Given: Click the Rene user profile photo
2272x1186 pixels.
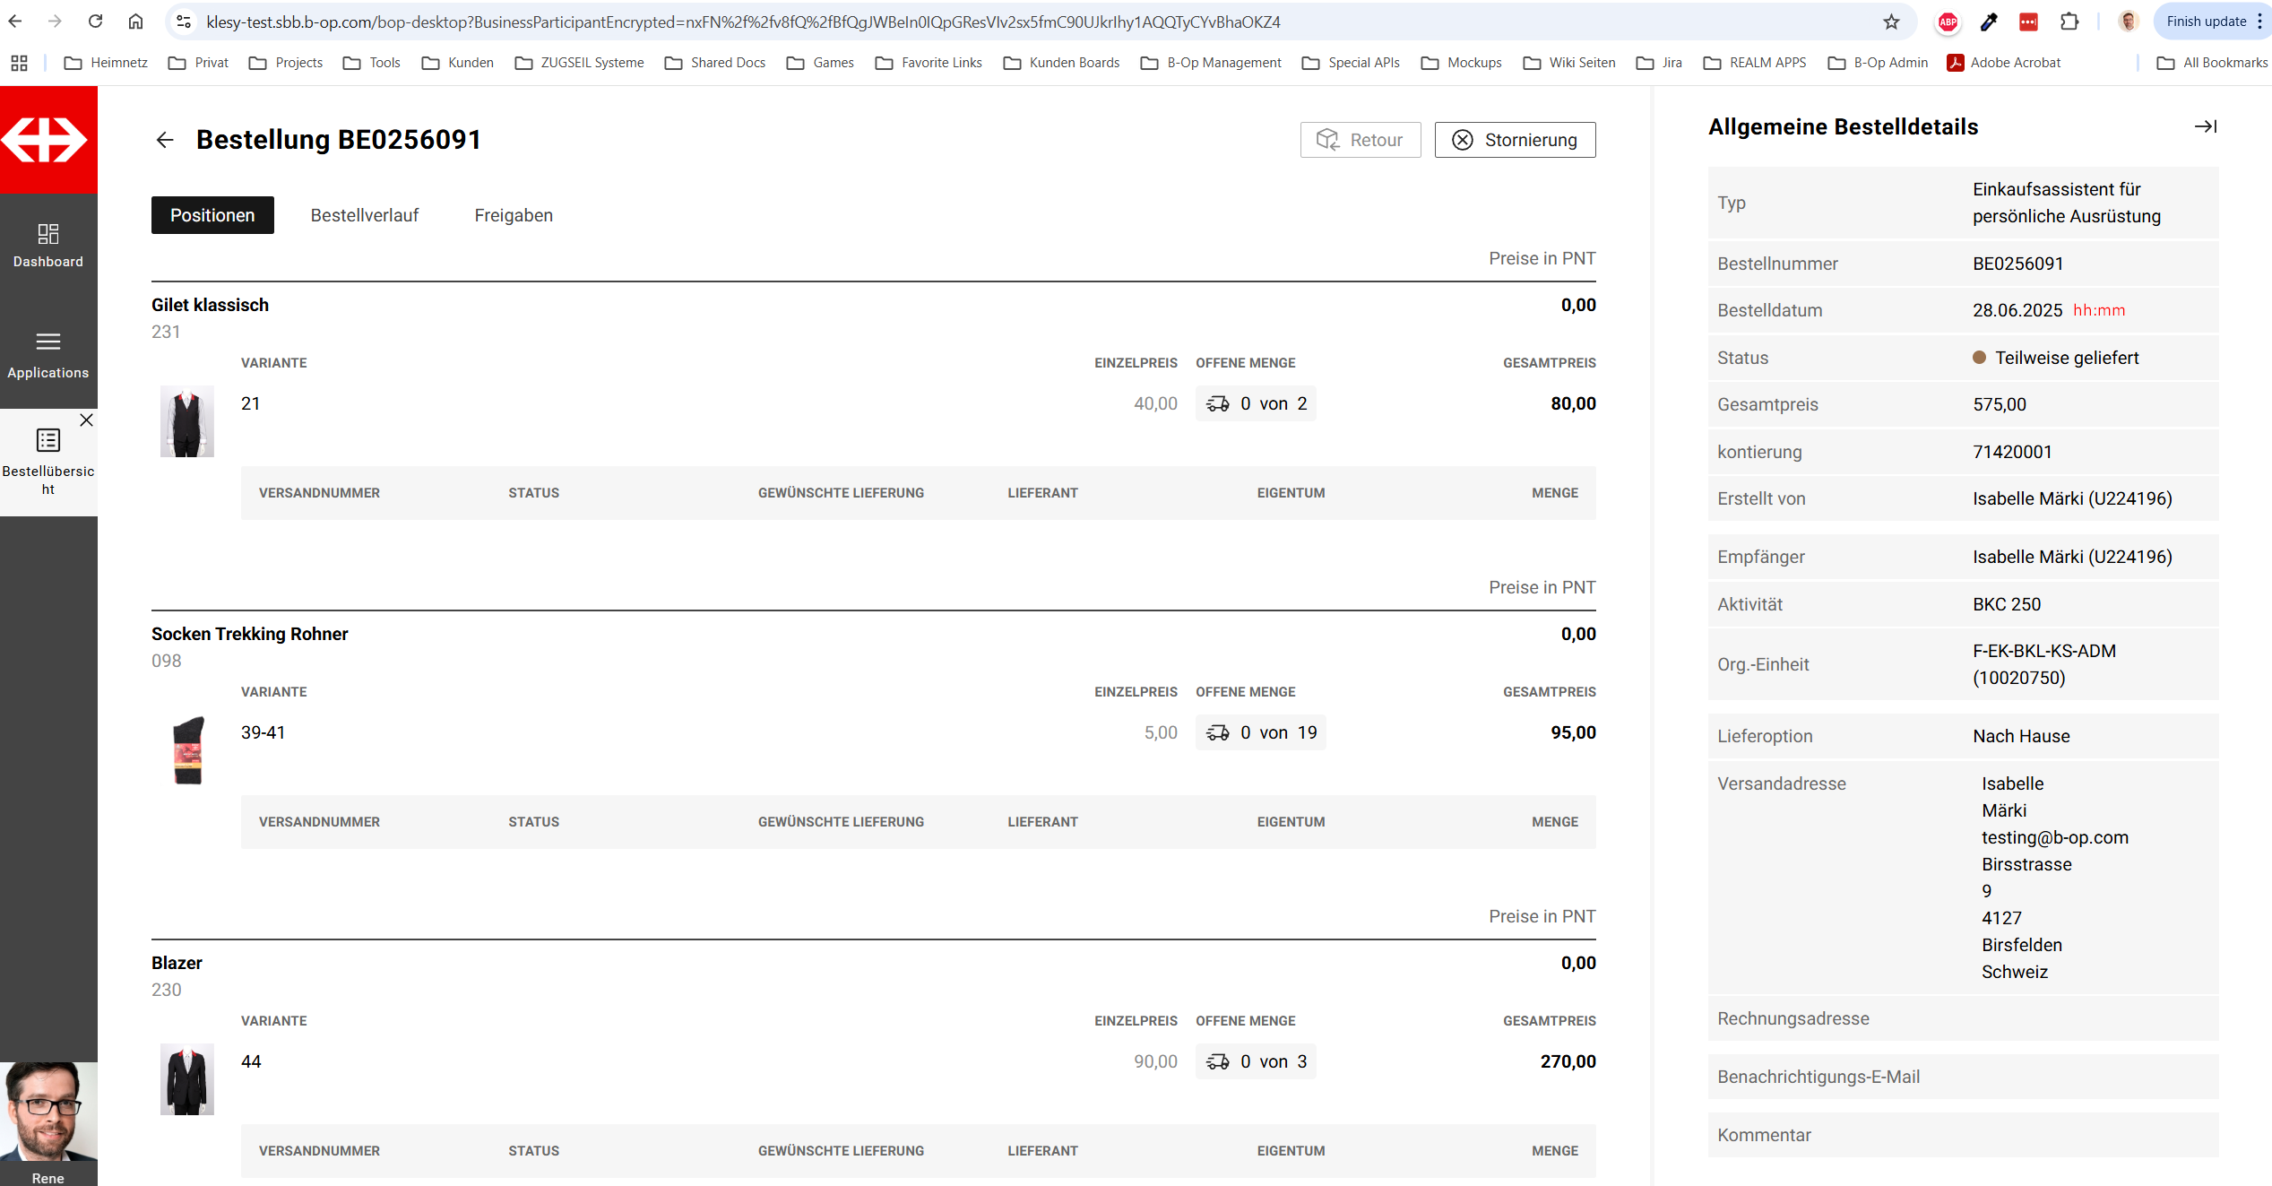Looking at the screenshot, I should pos(48,1112).
